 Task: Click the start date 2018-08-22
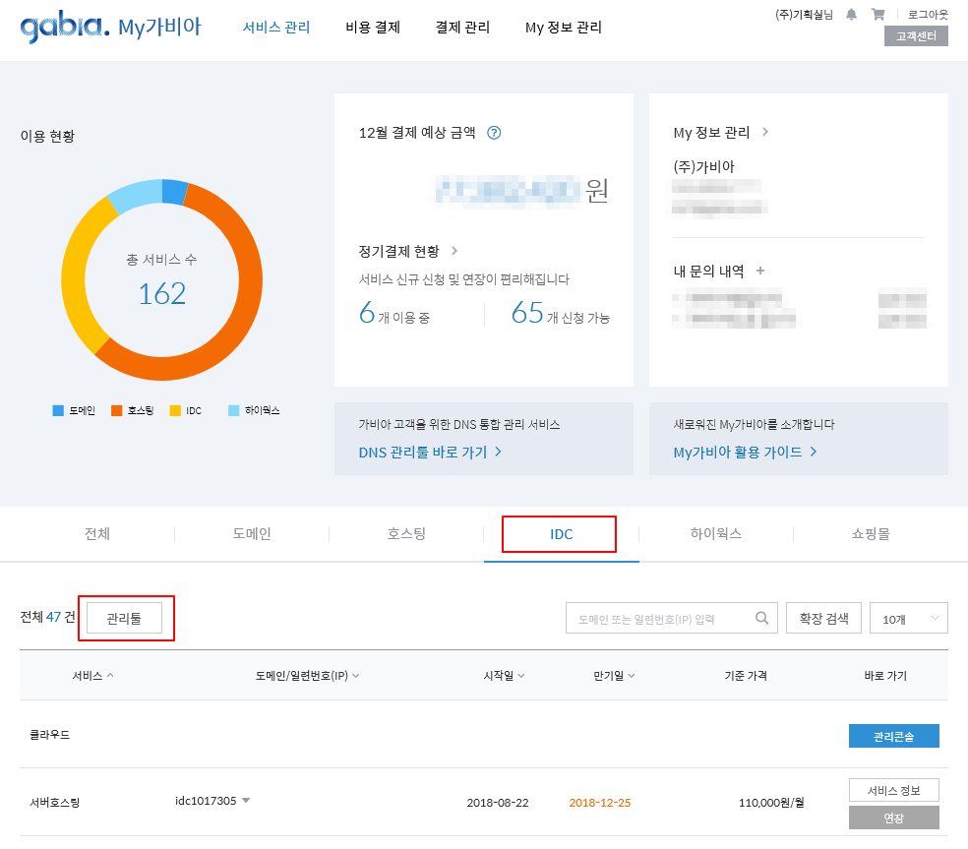(498, 803)
